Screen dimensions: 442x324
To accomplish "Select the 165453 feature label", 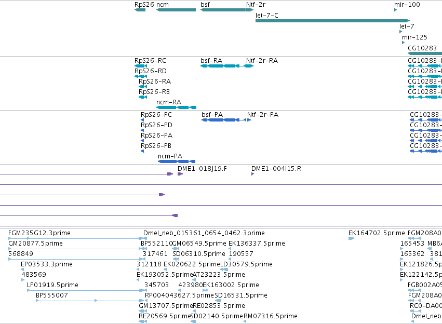I will click(412, 244).
